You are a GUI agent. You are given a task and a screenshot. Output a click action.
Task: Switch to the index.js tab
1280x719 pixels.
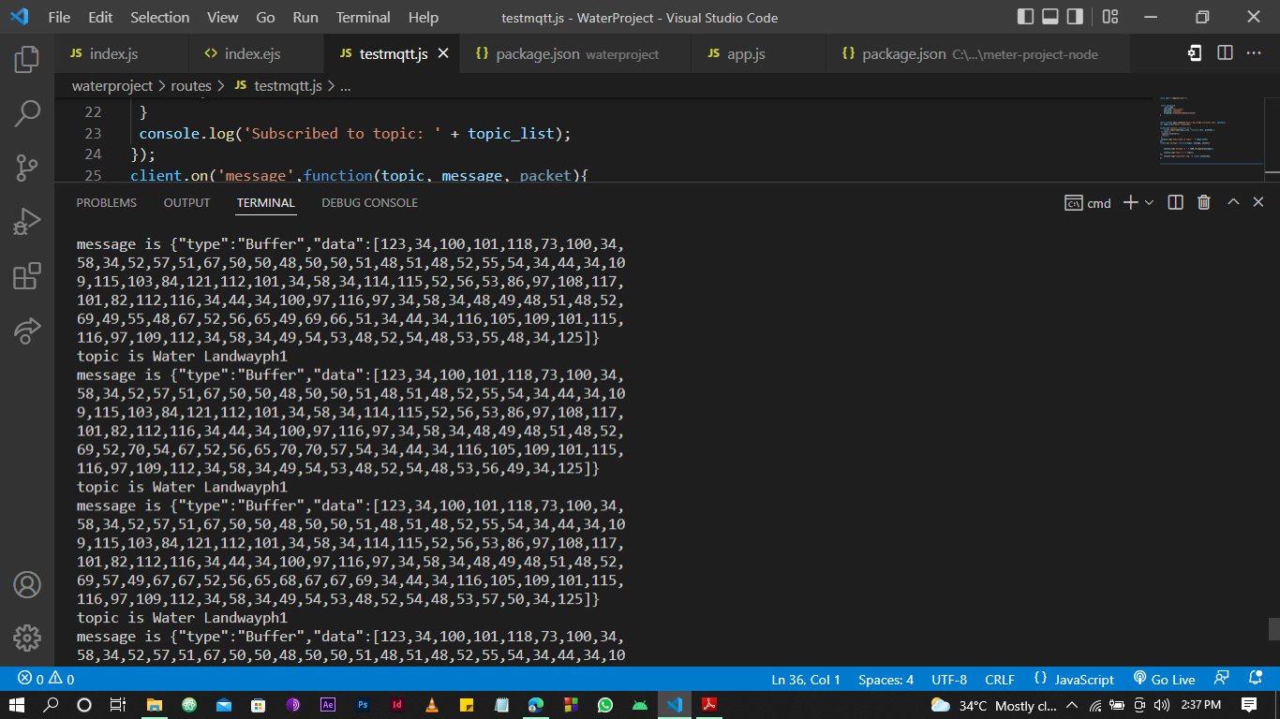[x=122, y=54]
